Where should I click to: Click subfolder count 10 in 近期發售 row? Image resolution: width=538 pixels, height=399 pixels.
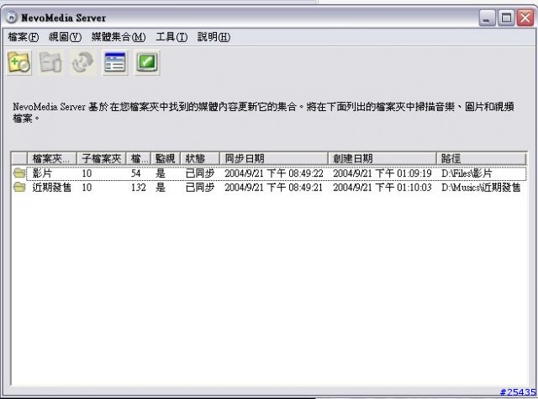[x=87, y=188]
